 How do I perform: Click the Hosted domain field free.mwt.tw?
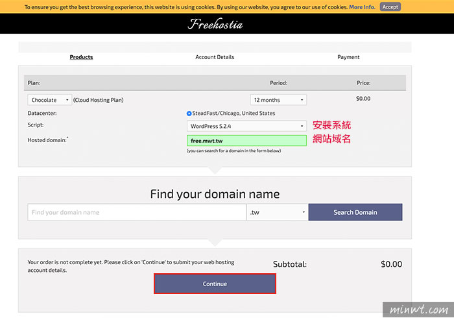[246, 141]
